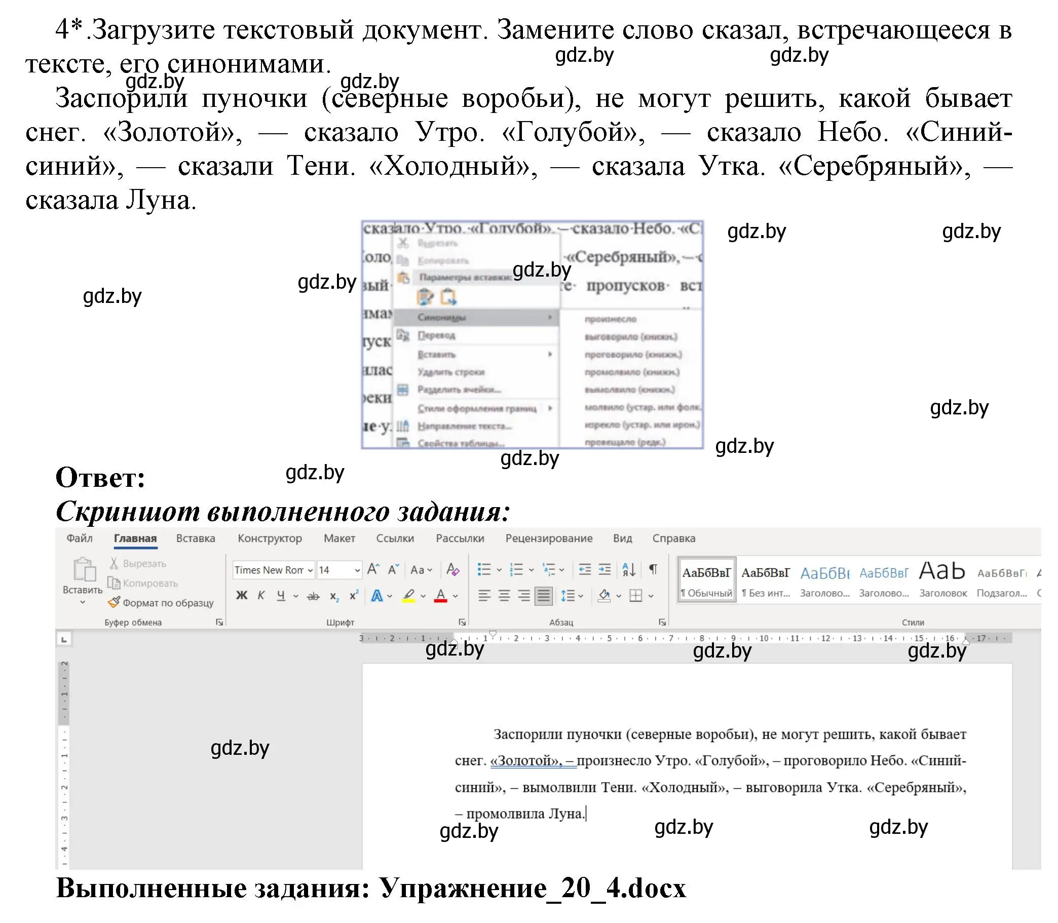Increase font size with the A-up icon
The width and height of the screenshot is (1058, 923).
click(373, 570)
